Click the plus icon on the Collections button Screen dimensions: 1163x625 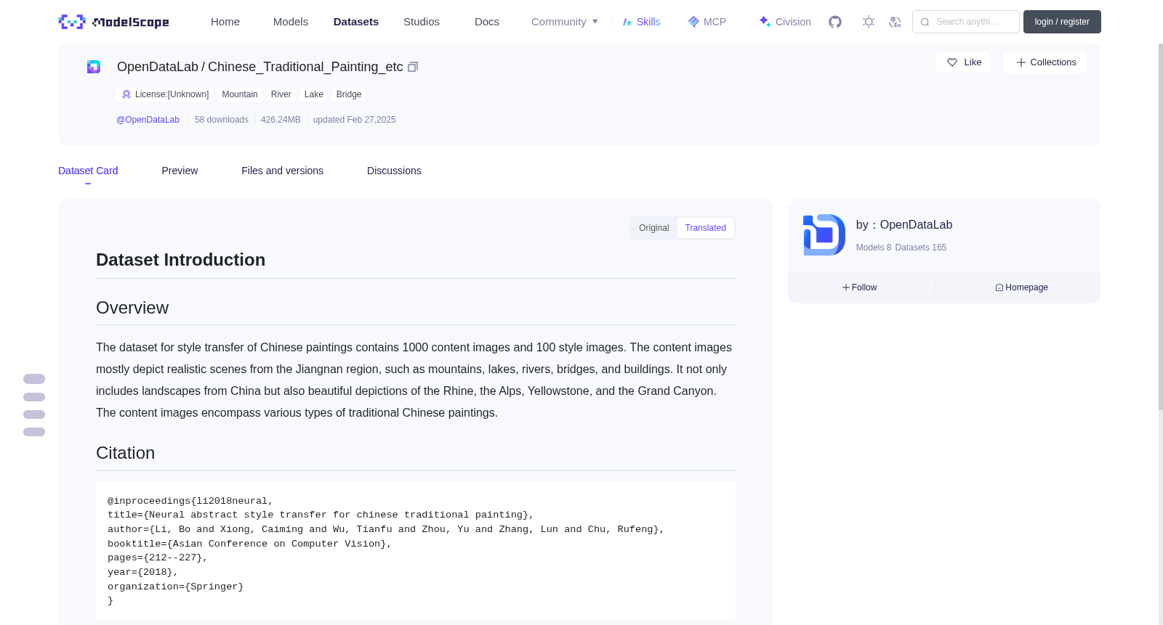[x=1021, y=62]
